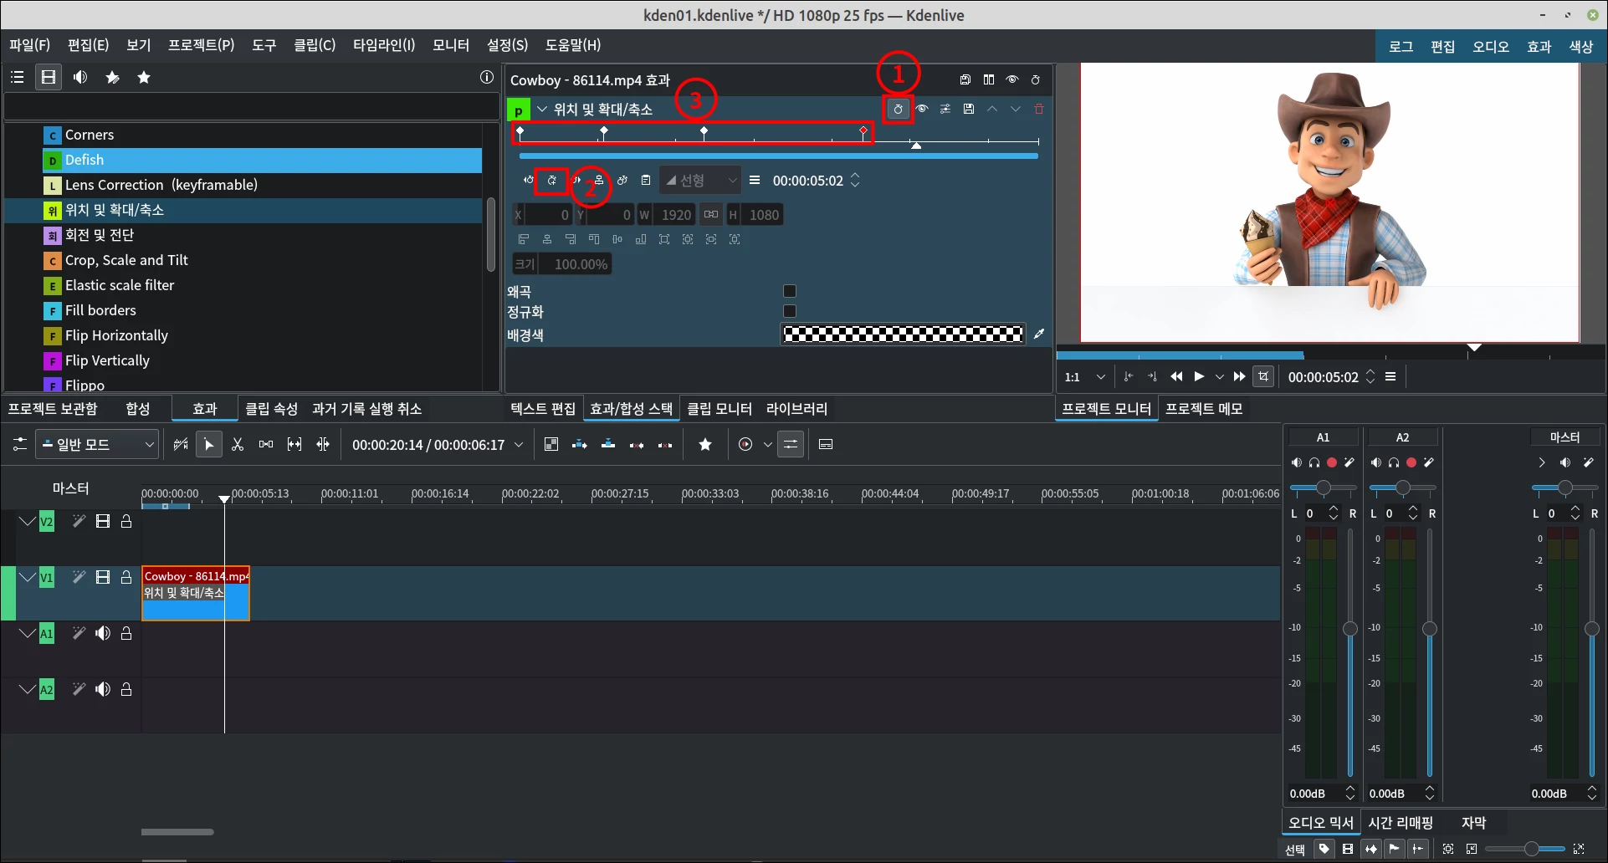Open the 프로젝트(P) menu
The width and height of the screenshot is (1608, 863).
(202, 45)
